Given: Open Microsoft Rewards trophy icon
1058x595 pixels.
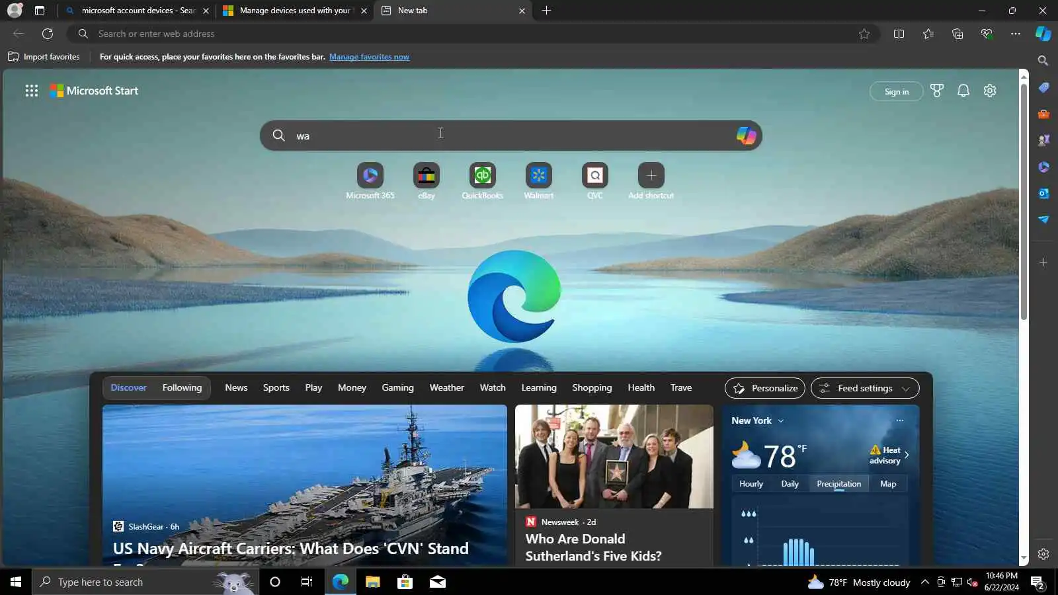Looking at the screenshot, I should pos(937,91).
